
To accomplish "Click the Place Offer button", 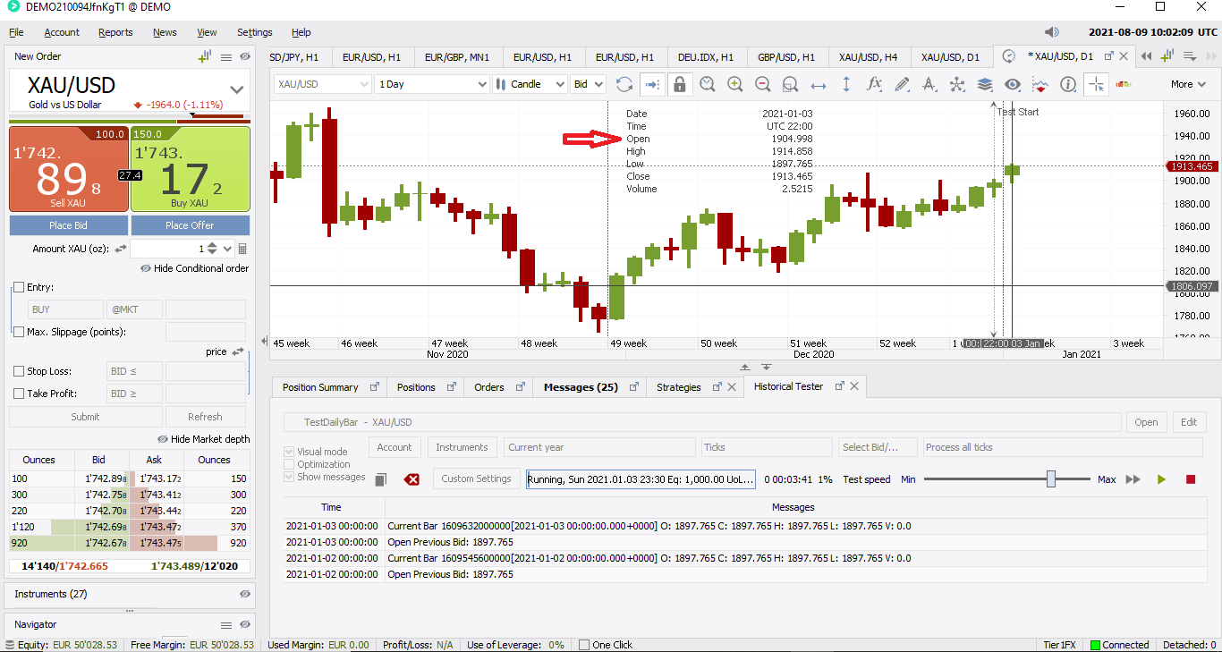I will (x=190, y=225).
